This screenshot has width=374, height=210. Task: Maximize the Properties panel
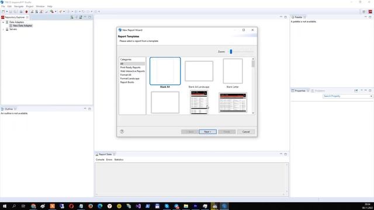tap(370, 91)
